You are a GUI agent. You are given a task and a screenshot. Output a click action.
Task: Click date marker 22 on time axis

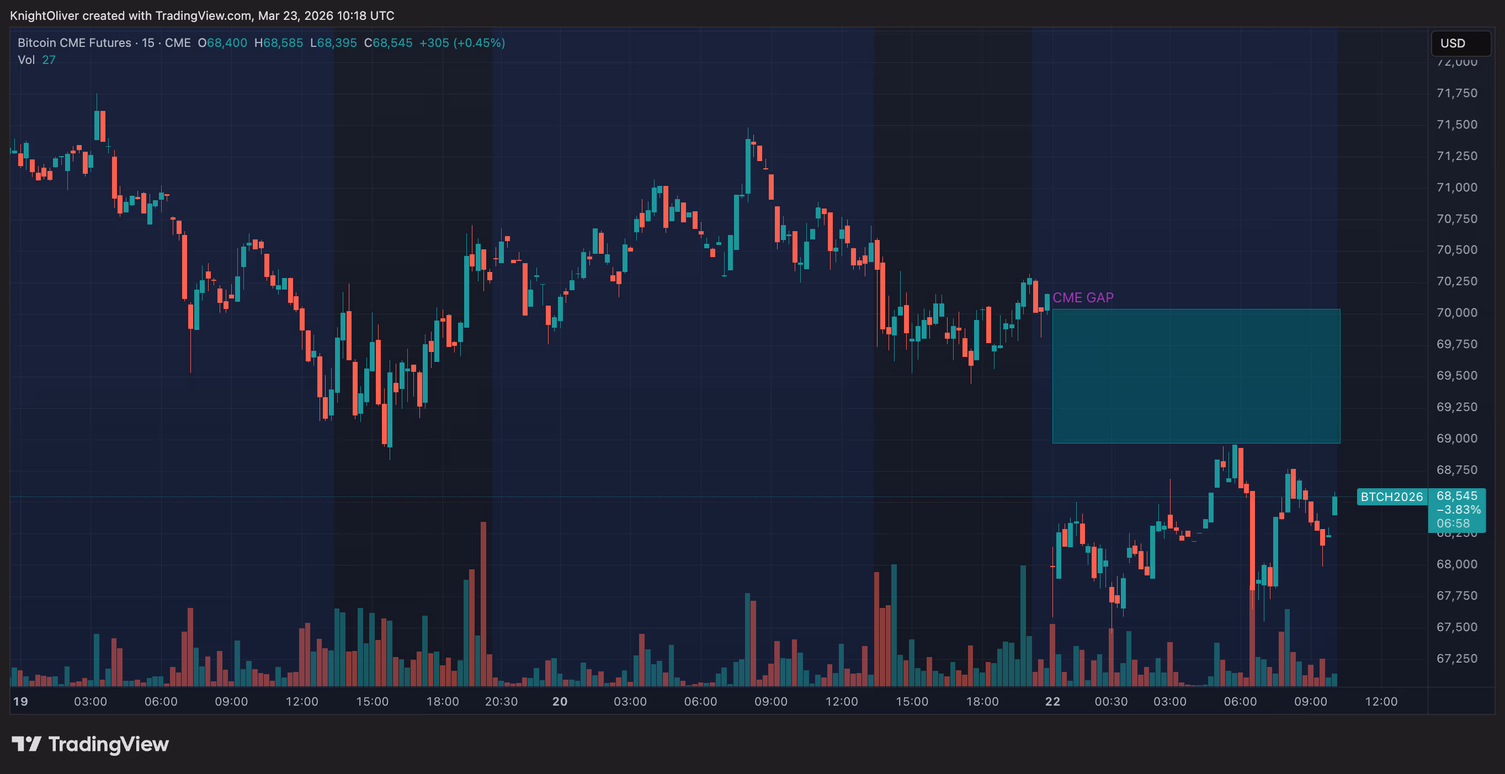[x=1052, y=701]
